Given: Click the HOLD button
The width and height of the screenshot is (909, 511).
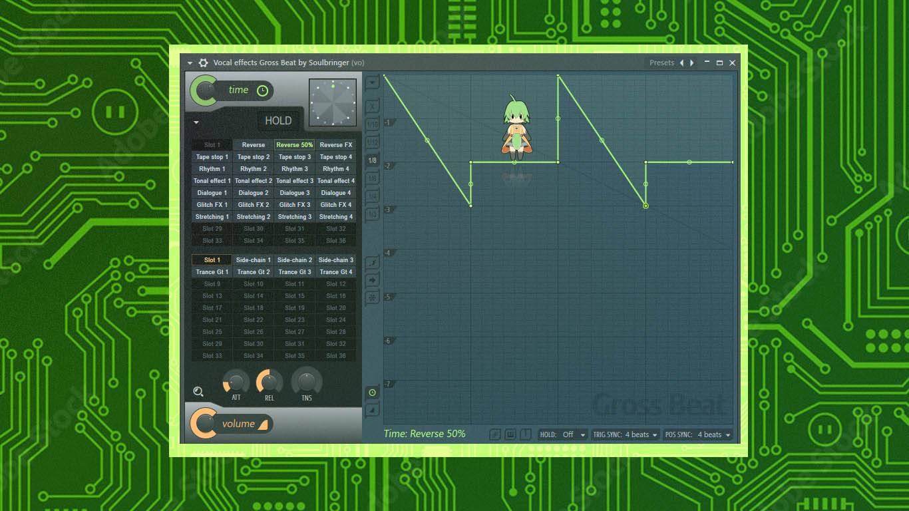Looking at the screenshot, I should point(278,120).
